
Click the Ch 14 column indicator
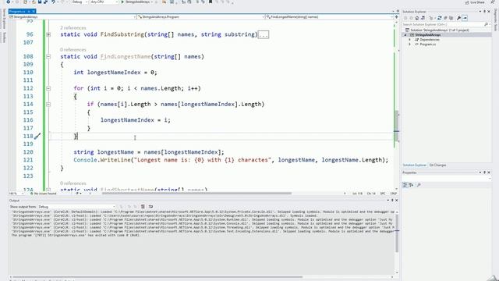pos(371,194)
